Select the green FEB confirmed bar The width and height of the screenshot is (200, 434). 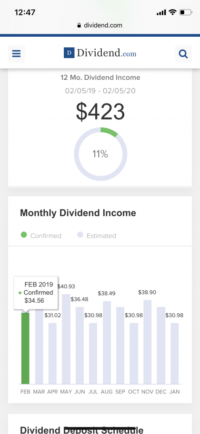pos(25,348)
